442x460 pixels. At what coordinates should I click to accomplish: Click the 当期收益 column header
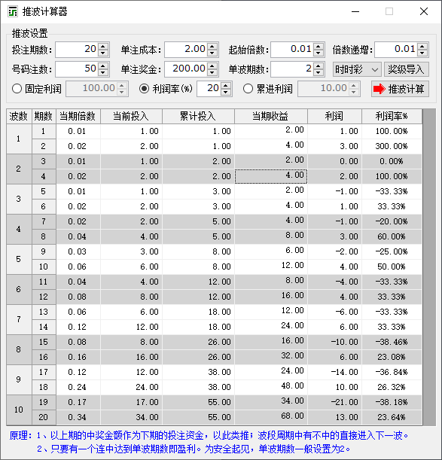coord(271,117)
